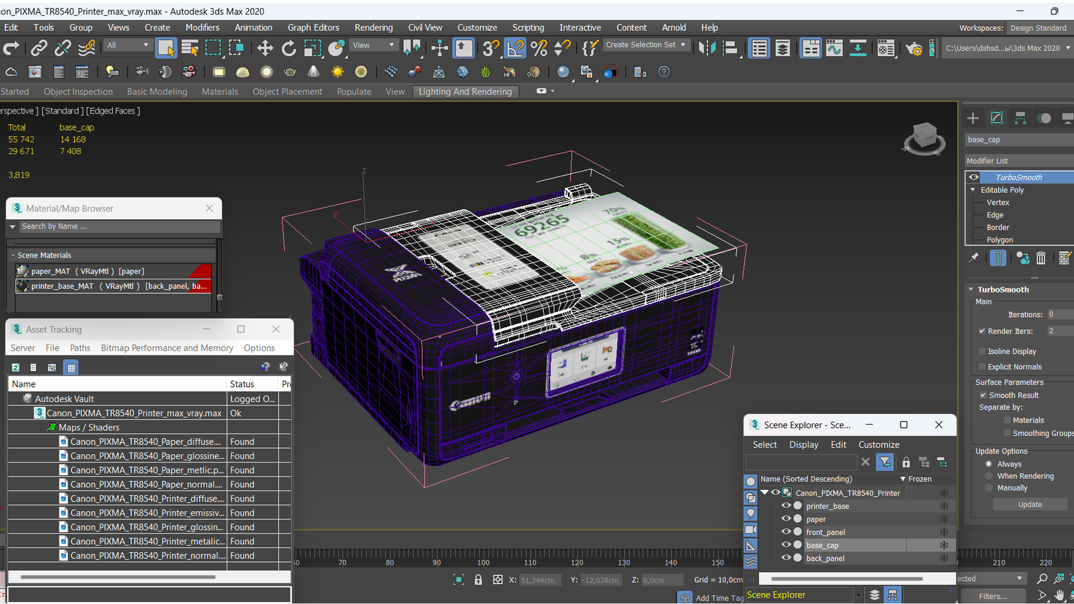Switch to the Populate ribbon tab
This screenshot has width=1074, height=604.
pyautogui.click(x=354, y=92)
